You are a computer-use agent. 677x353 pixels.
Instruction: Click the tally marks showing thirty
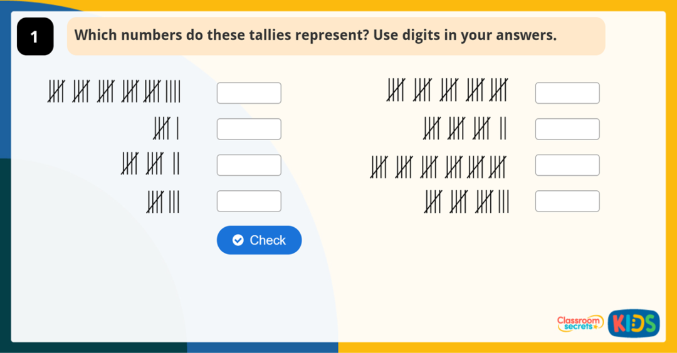click(x=438, y=166)
